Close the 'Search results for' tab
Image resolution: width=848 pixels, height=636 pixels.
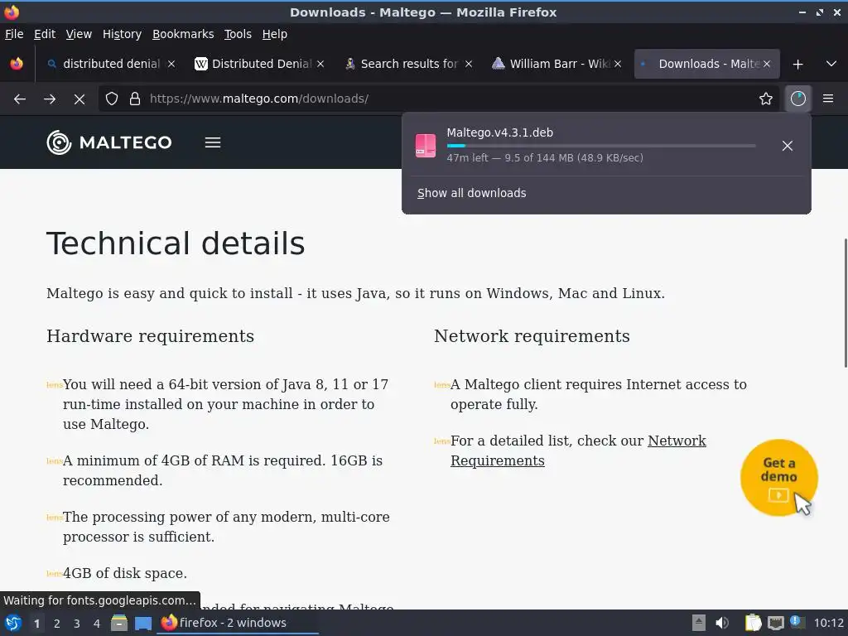coord(469,65)
